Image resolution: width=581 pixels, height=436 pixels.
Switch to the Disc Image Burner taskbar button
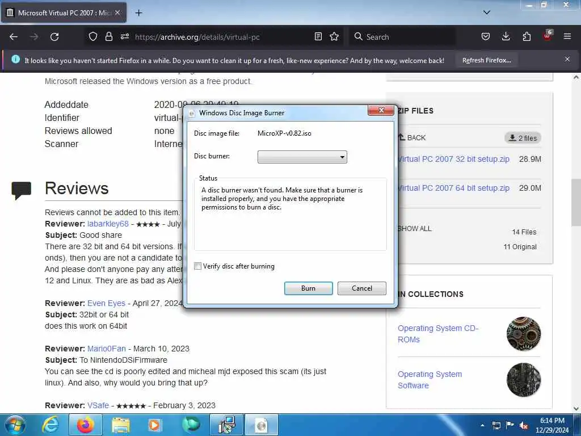[261, 425]
